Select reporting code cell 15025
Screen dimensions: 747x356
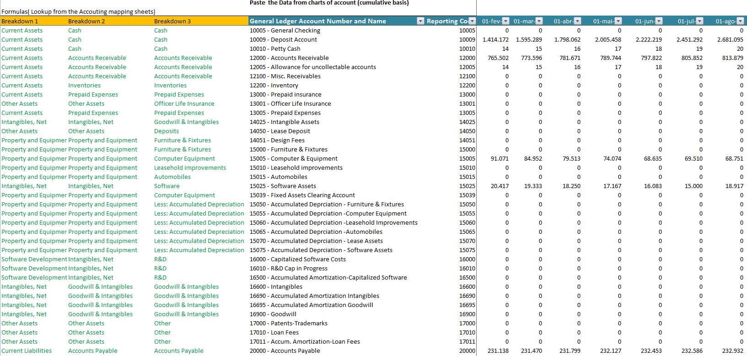click(467, 186)
